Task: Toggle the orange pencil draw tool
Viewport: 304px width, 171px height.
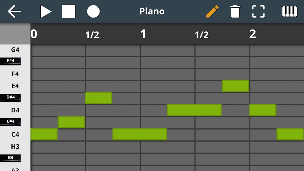Action: [212, 11]
